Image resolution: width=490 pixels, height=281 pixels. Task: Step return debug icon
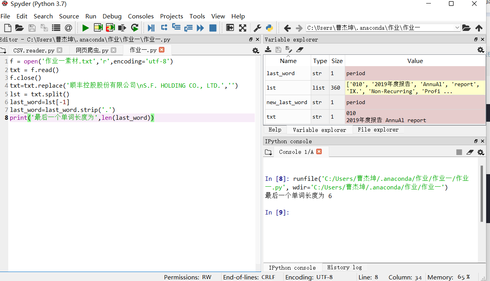tap(188, 28)
